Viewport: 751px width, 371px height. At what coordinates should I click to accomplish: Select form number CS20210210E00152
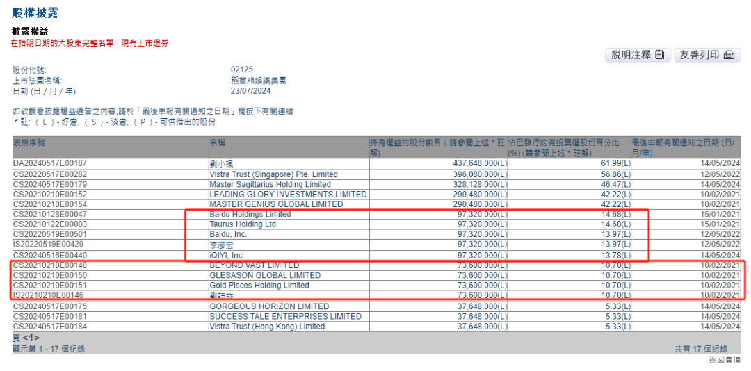50,195
